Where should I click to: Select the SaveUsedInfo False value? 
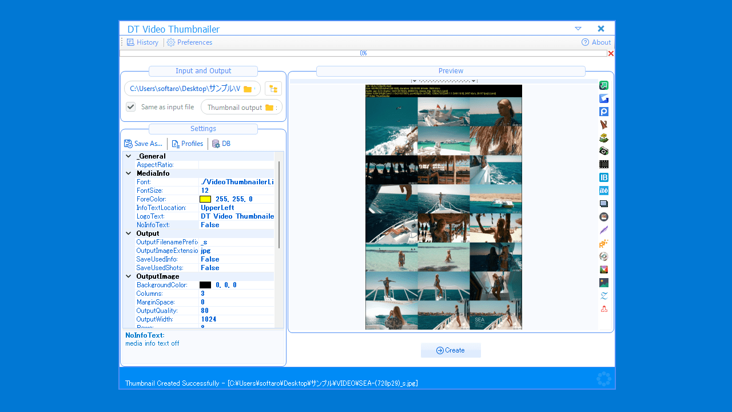[237, 259]
